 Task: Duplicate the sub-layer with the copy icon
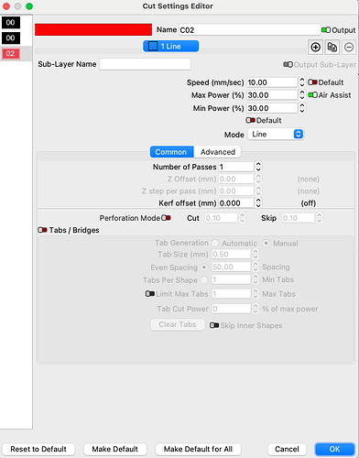tap(332, 48)
